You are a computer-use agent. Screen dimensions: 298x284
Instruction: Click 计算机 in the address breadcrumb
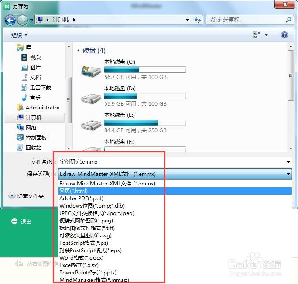pos(61,20)
